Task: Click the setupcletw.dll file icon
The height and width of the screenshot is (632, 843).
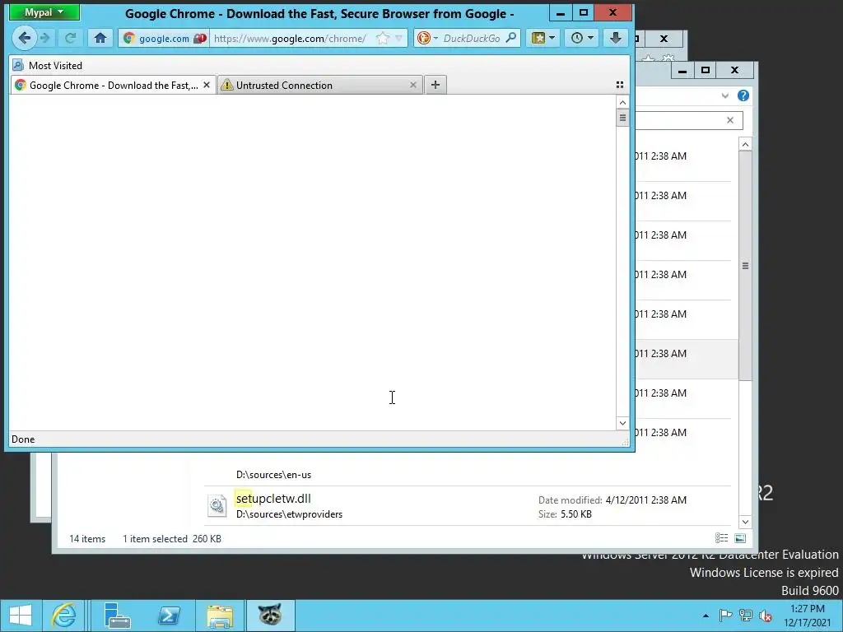Action: [217, 506]
